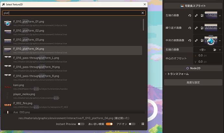224x133 pixels.
Task: Select F_010_platform_03.png from results
Action: tap(73, 41)
